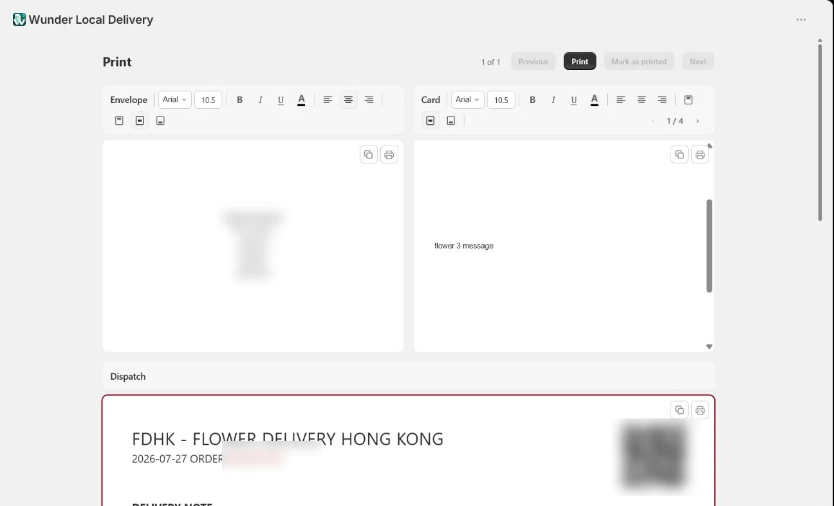This screenshot has height=506, width=834.
Task: Click the Wunder Local Delivery app logo
Action: [x=19, y=19]
